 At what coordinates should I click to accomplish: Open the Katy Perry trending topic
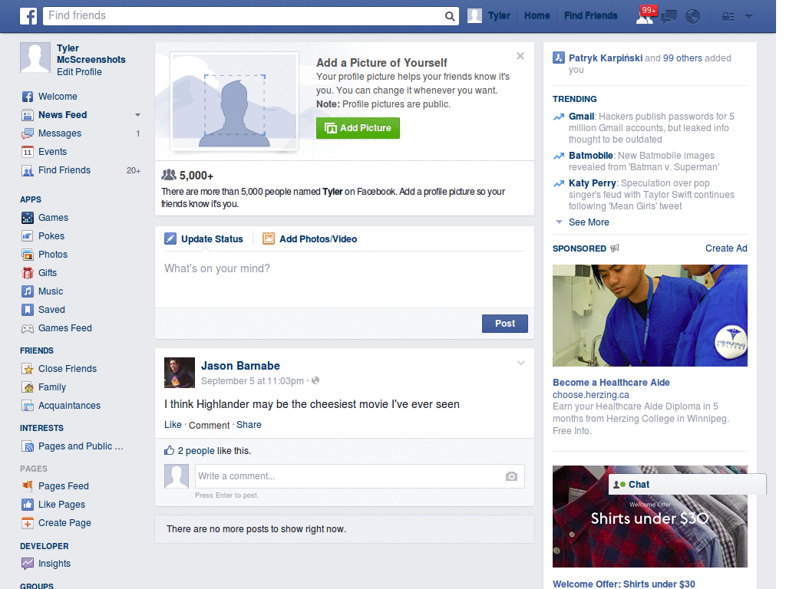[592, 183]
